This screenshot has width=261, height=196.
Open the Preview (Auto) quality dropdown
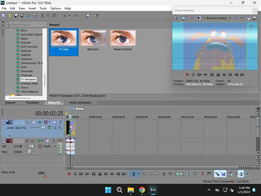230,18
